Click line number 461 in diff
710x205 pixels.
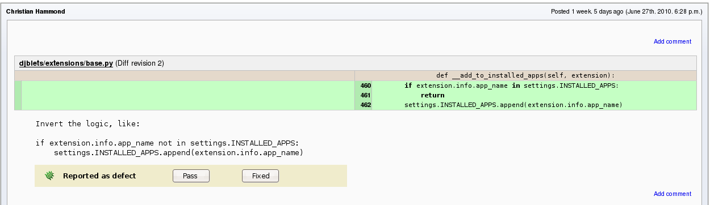pyautogui.click(x=365, y=95)
